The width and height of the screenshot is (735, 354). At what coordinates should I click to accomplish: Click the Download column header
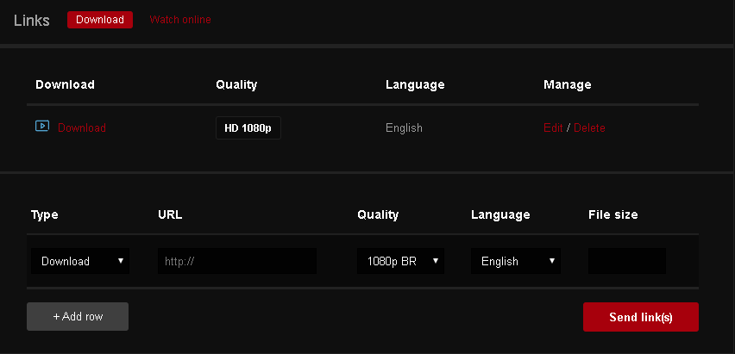pos(65,84)
